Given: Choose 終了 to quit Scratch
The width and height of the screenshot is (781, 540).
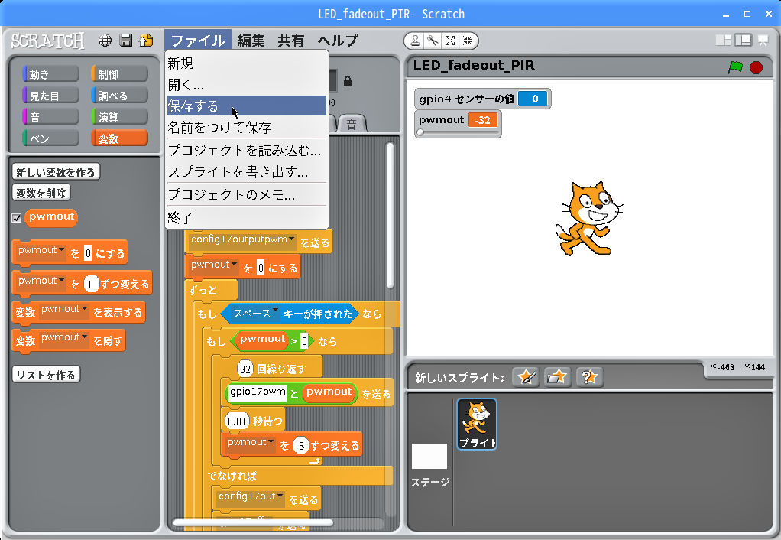Looking at the screenshot, I should [247, 217].
